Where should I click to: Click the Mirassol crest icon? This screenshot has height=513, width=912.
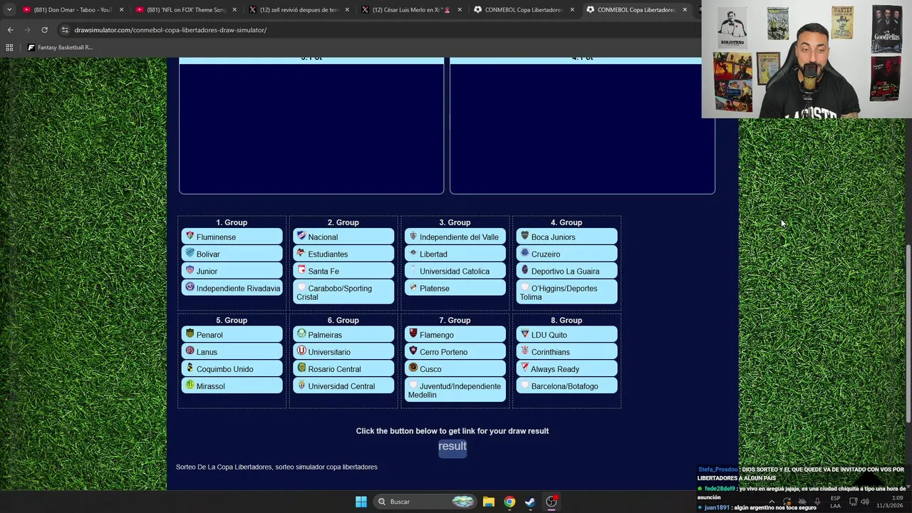click(190, 385)
